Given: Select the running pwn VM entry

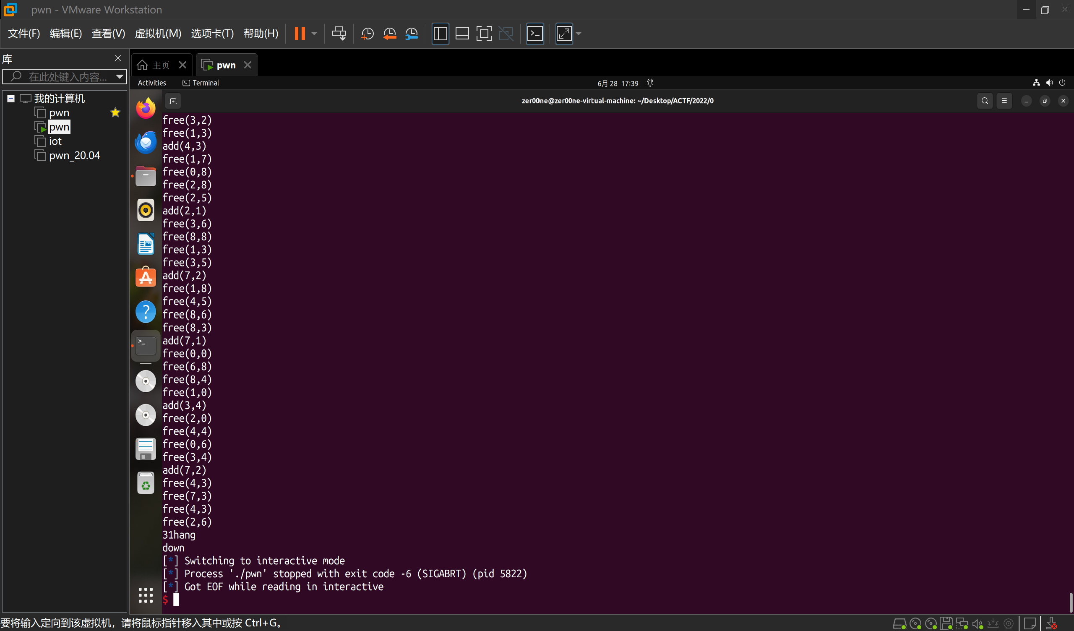Looking at the screenshot, I should 59,127.
